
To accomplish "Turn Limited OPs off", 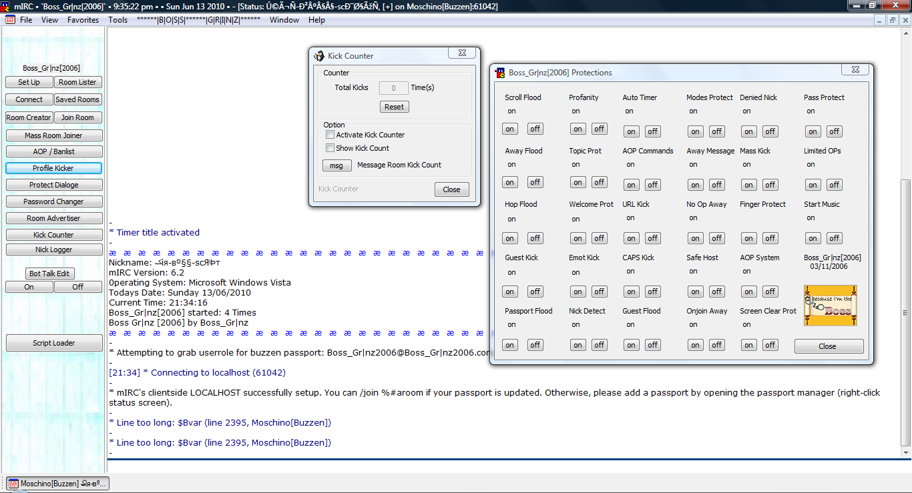I will coord(835,185).
